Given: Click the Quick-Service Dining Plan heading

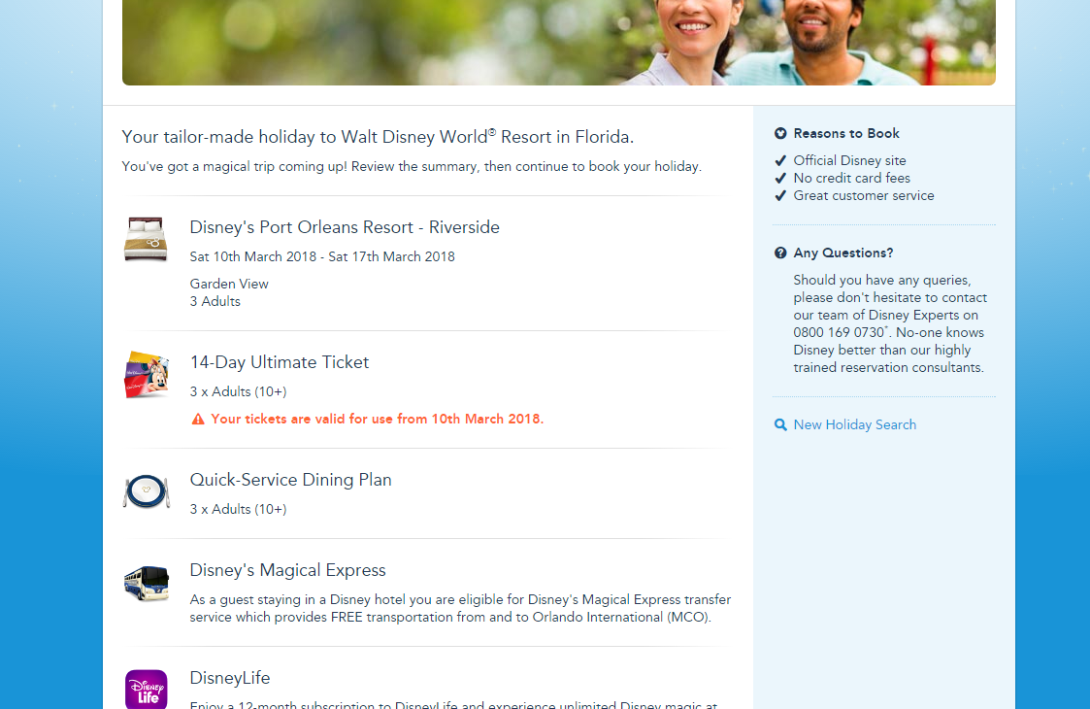Looking at the screenshot, I should 290,480.
